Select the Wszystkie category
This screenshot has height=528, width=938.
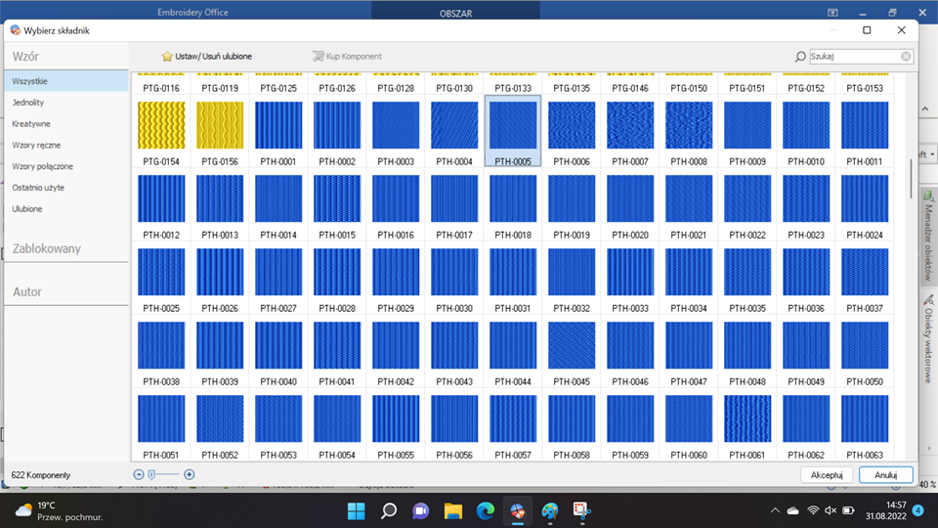tap(30, 81)
